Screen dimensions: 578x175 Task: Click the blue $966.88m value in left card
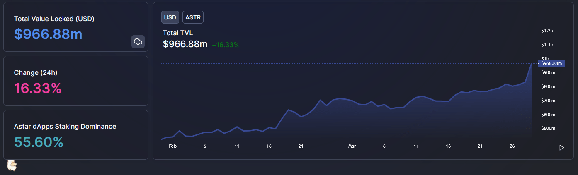coord(48,34)
